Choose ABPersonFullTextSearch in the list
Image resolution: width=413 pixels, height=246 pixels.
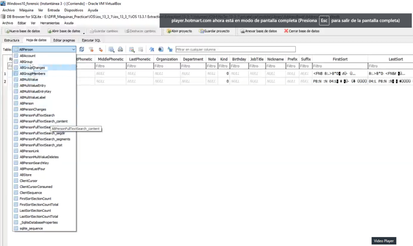coord(44,115)
